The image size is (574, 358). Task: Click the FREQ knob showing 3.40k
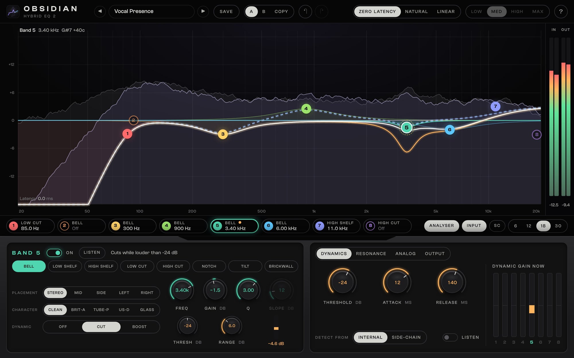[x=182, y=290]
